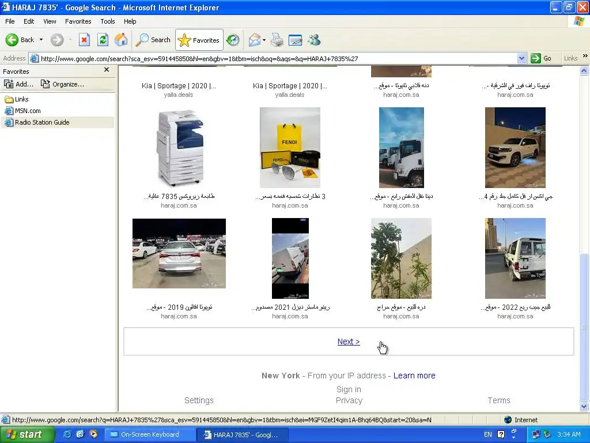Screen dimensions: 590x443
Task: Switch to On-Screen Keyboard taskbar button
Action: click(150, 434)
